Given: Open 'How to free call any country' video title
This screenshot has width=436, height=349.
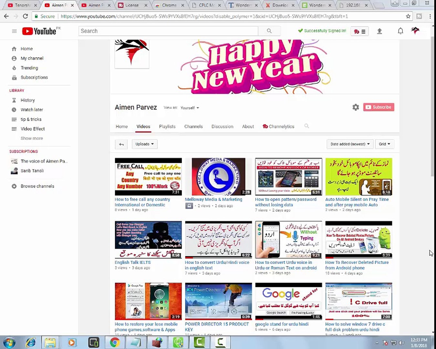Looking at the screenshot, I should point(142,202).
